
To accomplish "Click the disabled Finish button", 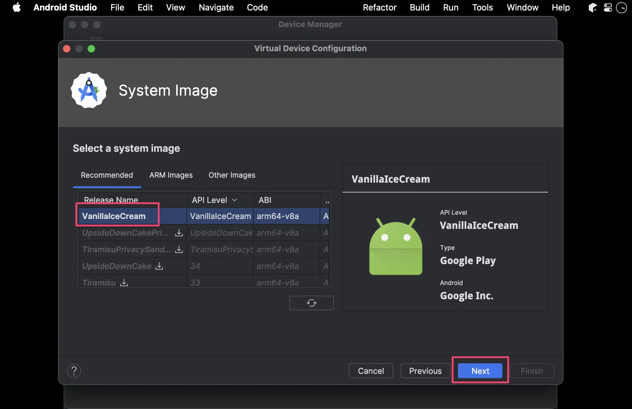I will click(532, 371).
